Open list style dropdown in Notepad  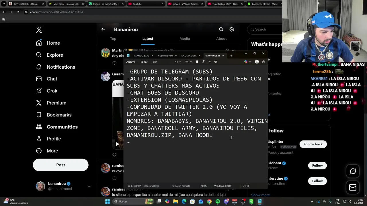(x=188, y=62)
